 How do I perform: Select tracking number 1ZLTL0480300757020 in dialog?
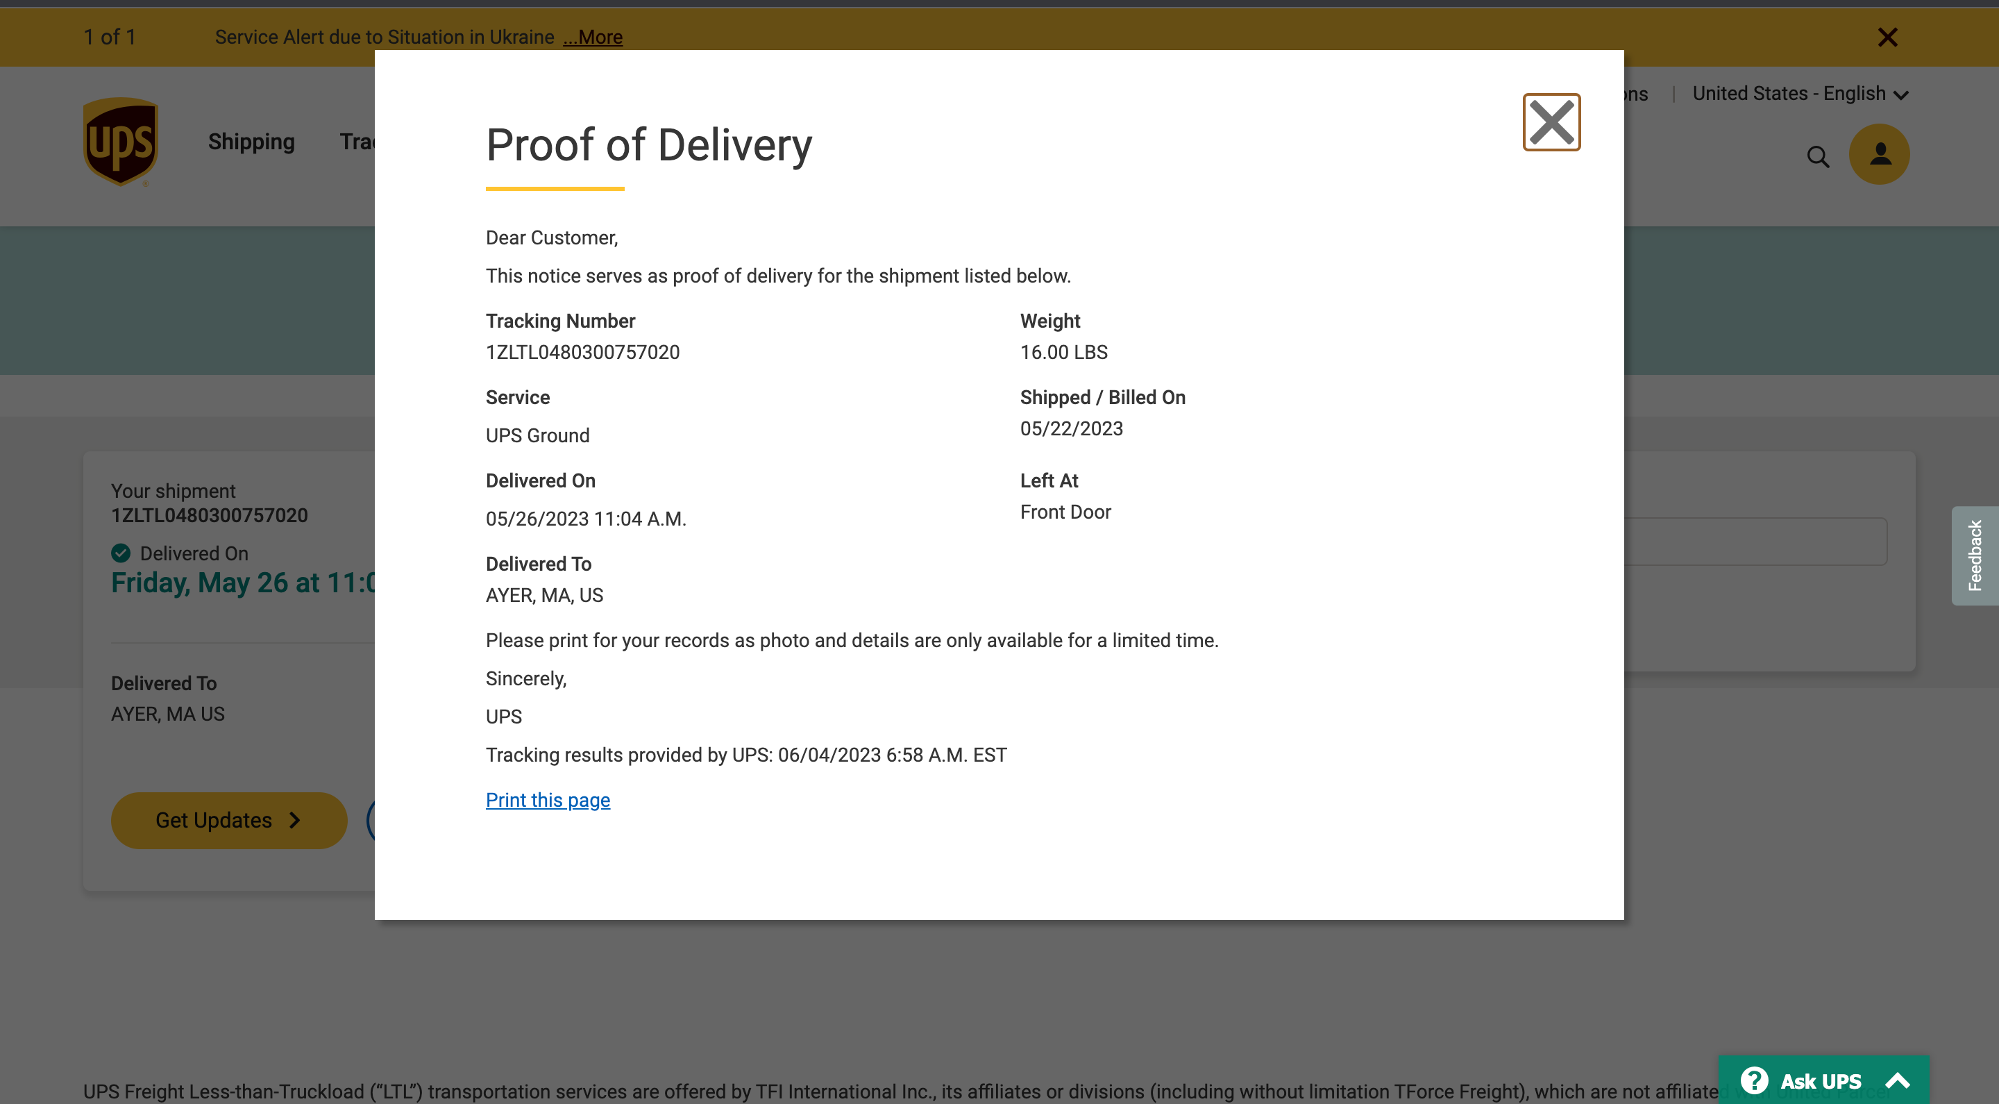[582, 352]
